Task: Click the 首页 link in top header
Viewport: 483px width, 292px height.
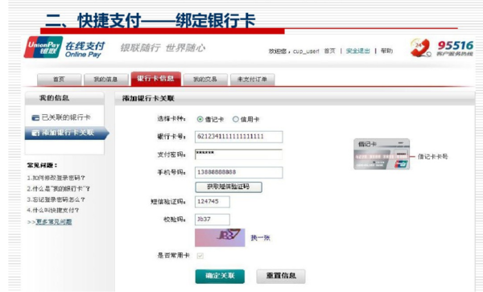Action: coord(329,51)
